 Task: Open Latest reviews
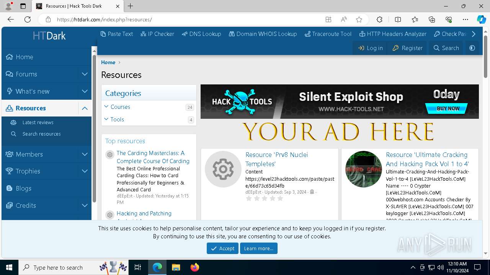pos(38,122)
